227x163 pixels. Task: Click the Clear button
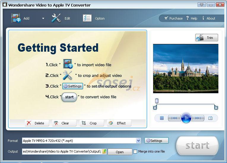click(64, 123)
